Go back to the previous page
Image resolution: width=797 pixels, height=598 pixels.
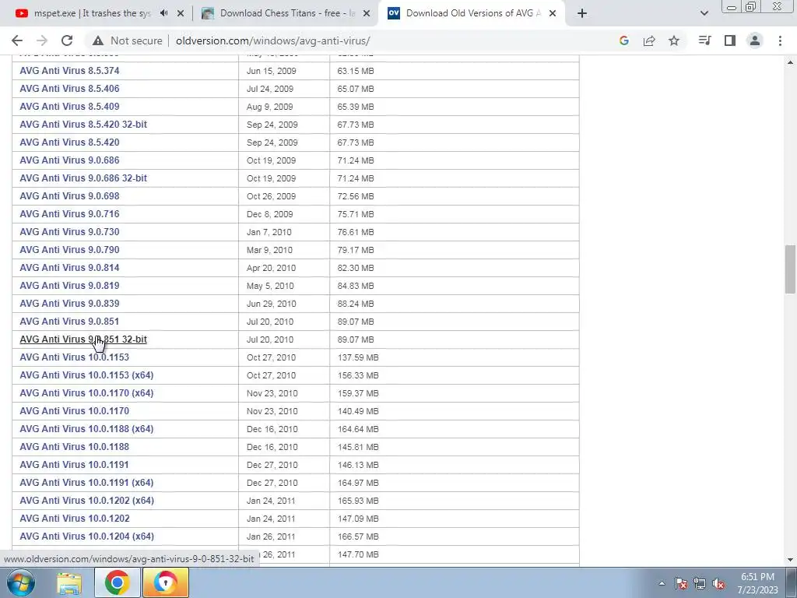tap(17, 40)
